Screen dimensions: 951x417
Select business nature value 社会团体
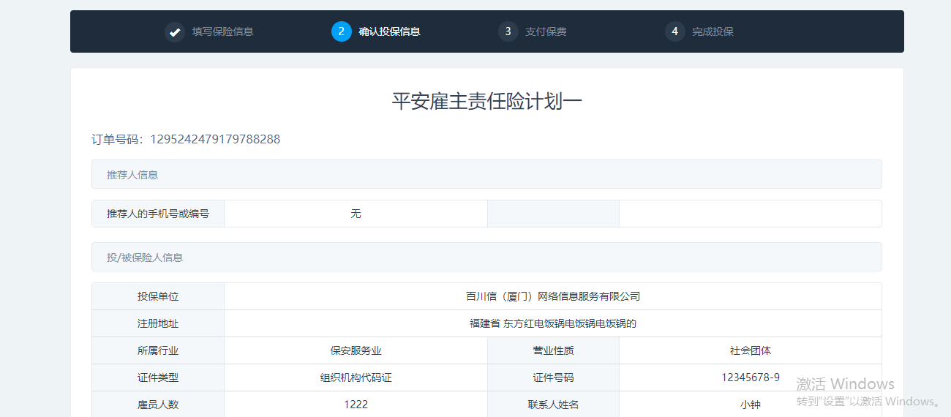click(751, 350)
